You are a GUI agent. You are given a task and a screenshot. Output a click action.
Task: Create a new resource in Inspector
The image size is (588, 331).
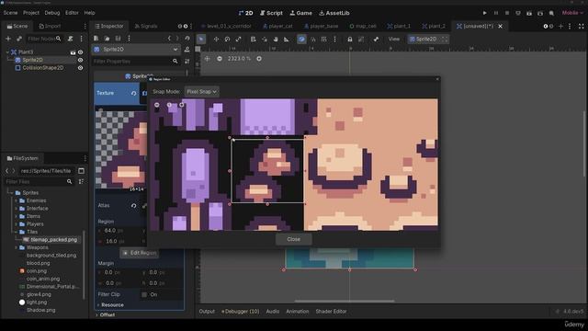[x=96, y=39]
